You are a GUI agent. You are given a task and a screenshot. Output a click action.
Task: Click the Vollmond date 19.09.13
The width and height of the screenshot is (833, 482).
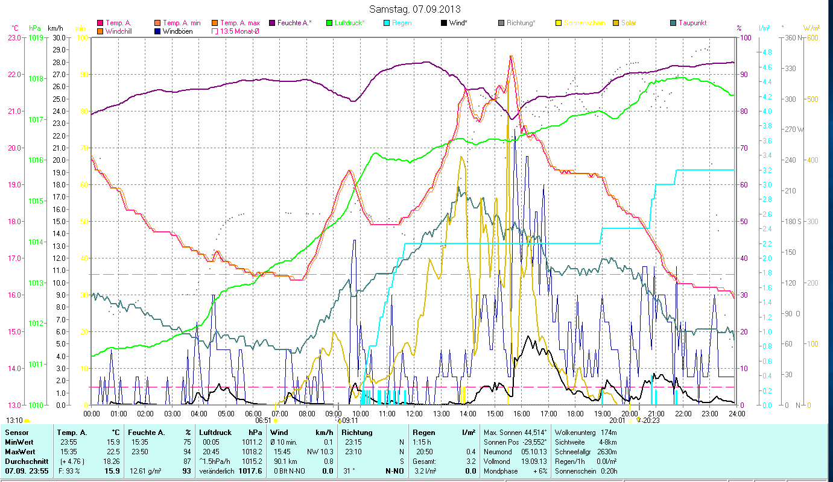(534, 462)
